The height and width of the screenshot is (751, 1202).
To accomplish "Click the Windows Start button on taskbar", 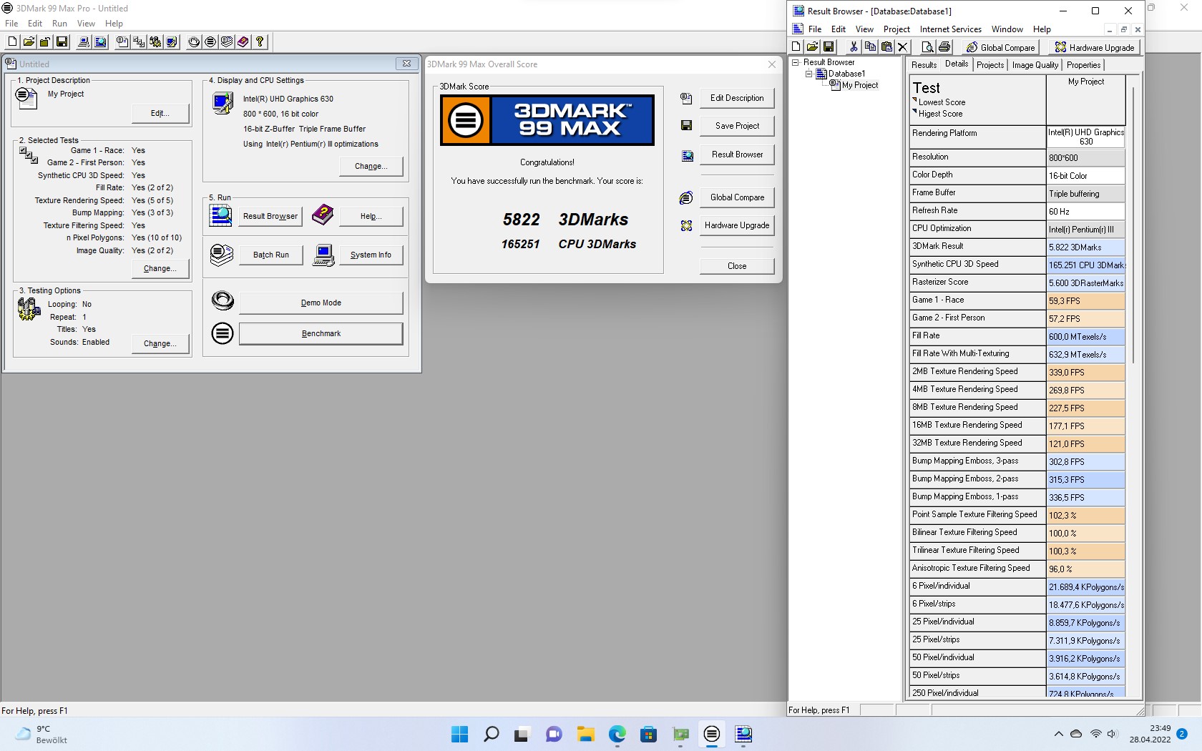I will (459, 734).
